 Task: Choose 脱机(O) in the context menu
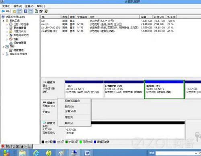[69, 107]
